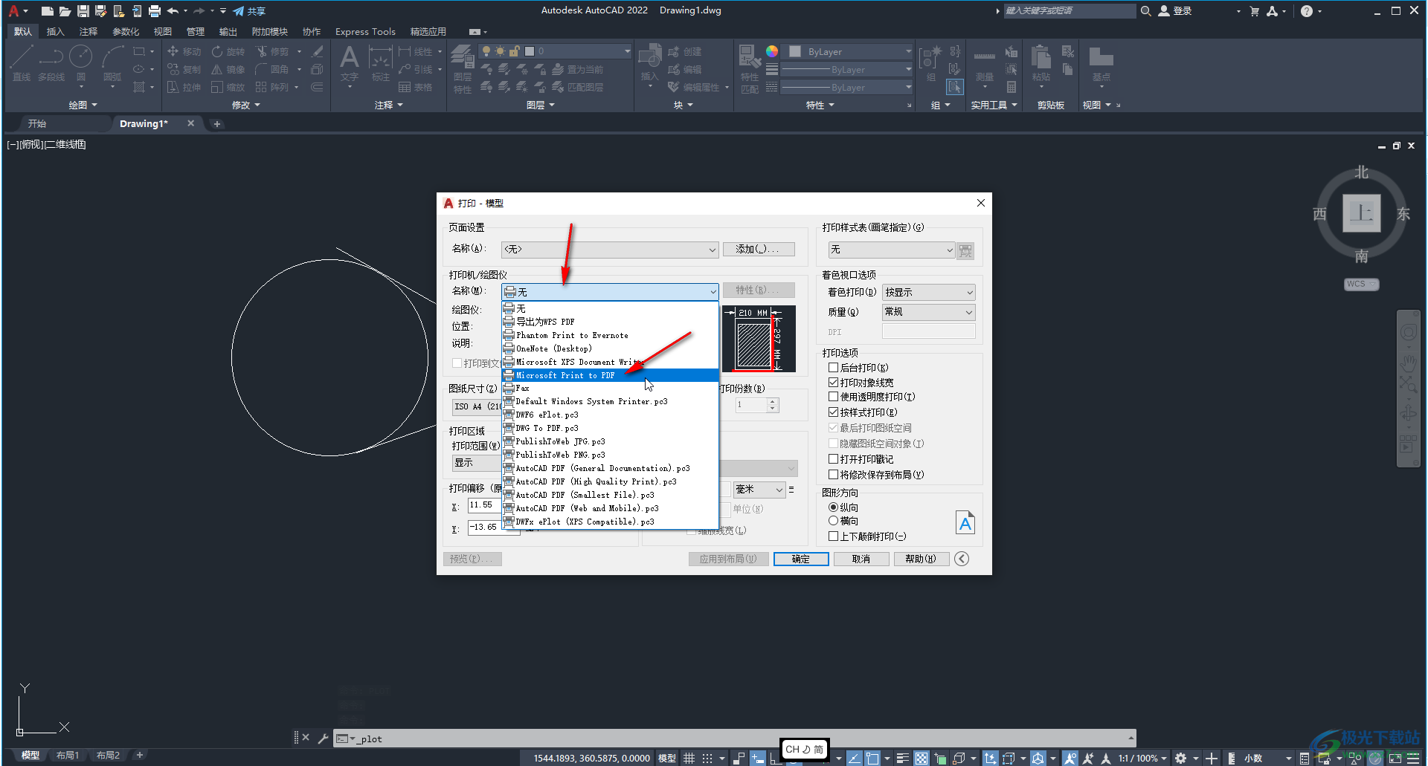Enable plot transparency (使用透明度打印) checkbox
The image size is (1428, 766).
(834, 397)
